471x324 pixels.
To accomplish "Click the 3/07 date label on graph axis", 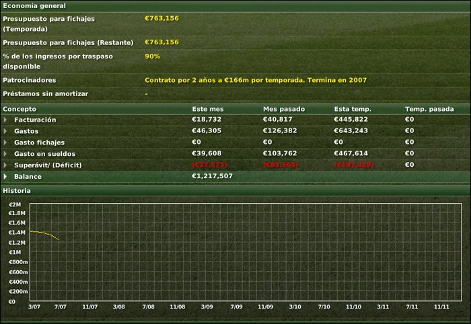I will (x=34, y=307).
